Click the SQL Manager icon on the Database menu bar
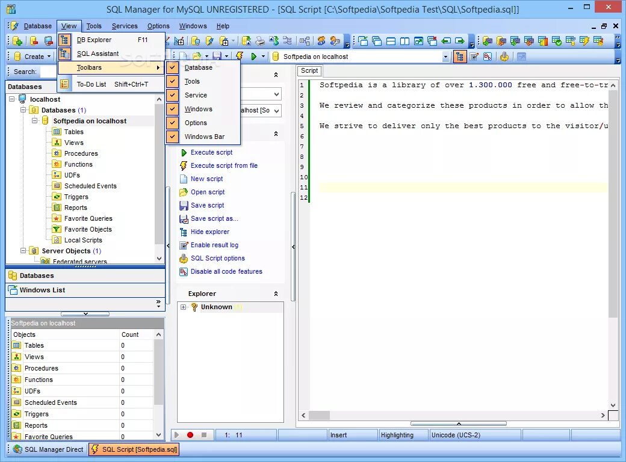 click(x=14, y=26)
